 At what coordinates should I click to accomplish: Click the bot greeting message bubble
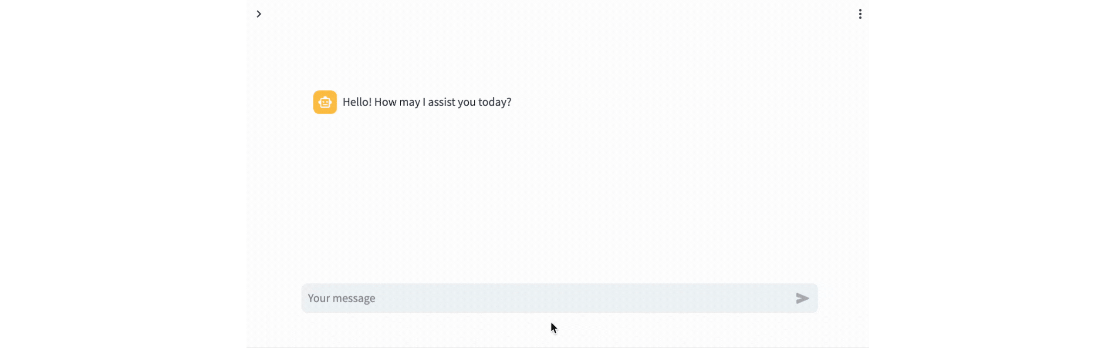coord(427,102)
